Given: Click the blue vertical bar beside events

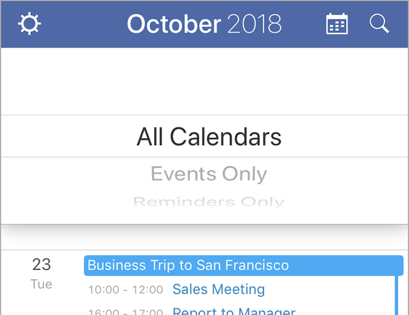Looking at the screenshot, I should pos(396,295).
